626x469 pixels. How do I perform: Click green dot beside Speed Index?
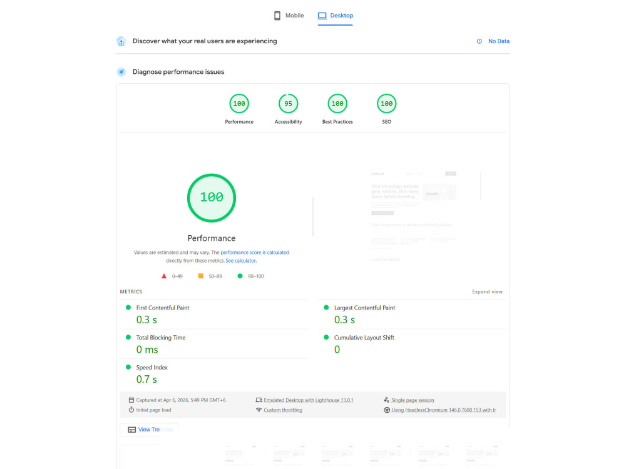pos(128,367)
